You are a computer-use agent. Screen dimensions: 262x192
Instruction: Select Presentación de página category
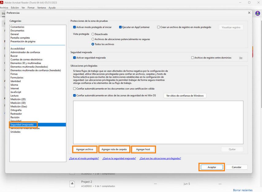point(23,41)
